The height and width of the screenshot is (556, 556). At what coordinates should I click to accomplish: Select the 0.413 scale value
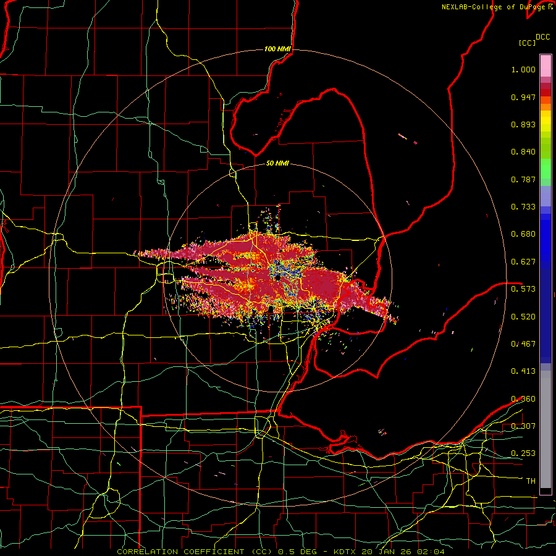click(523, 371)
